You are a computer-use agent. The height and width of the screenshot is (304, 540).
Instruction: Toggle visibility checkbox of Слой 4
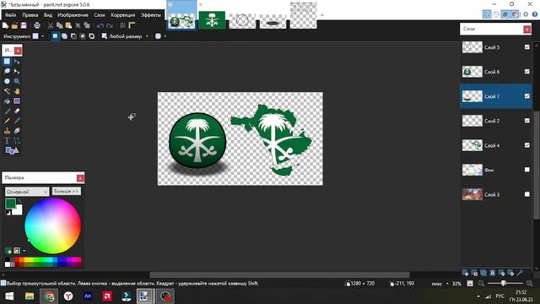pyautogui.click(x=526, y=145)
